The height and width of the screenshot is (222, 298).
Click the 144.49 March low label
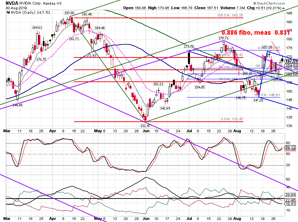click(x=18, y=105)
